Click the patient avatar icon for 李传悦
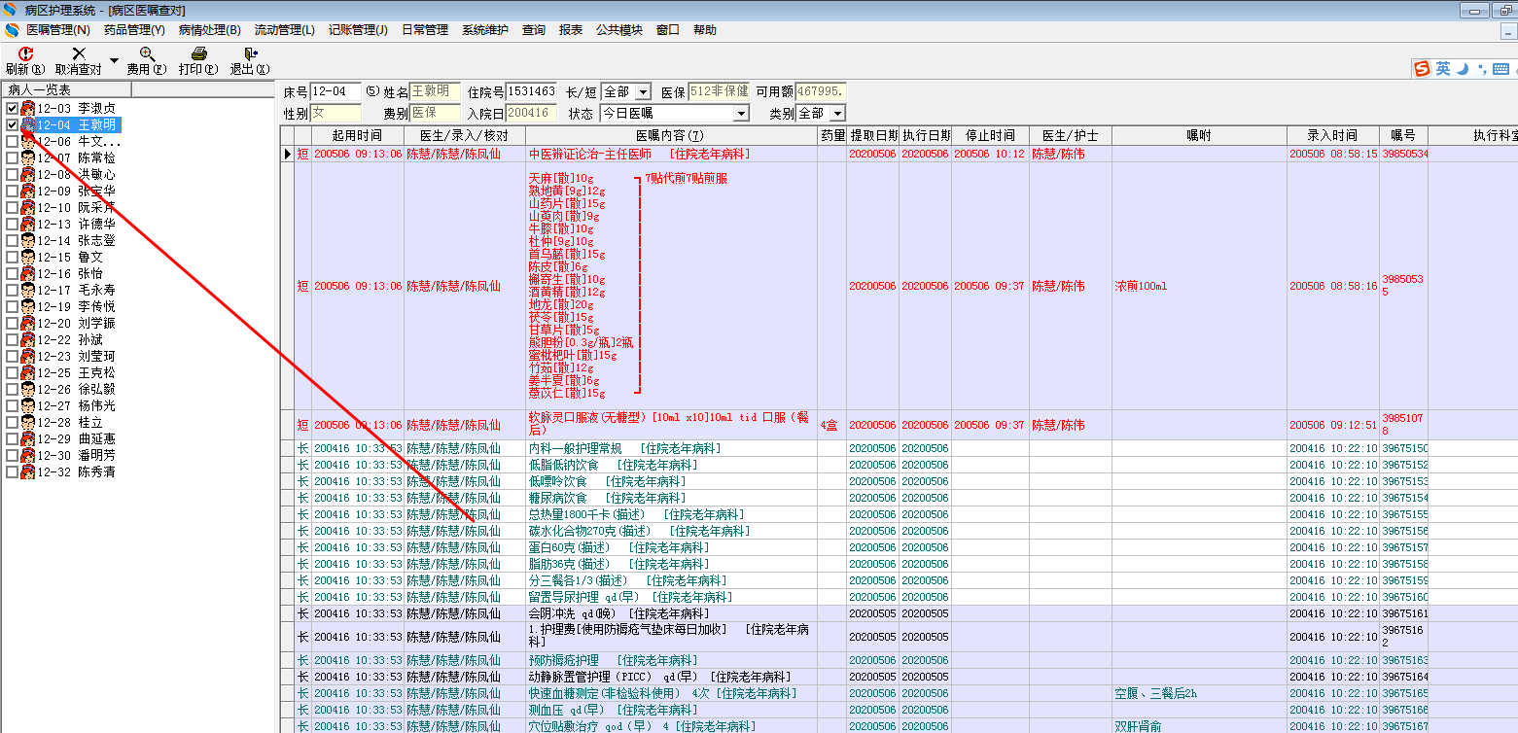Viewport: 1518px width, 733px height. click(28, 306)
